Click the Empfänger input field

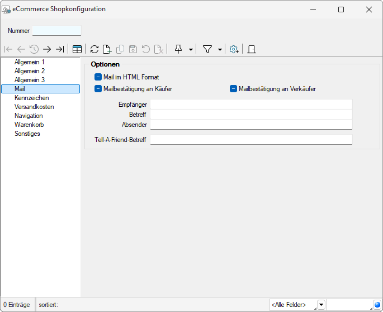(251, 105)
